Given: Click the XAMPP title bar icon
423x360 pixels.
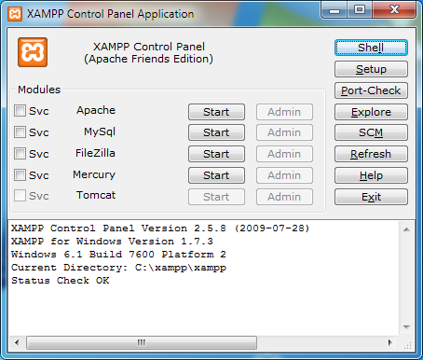Looking at the screenshot, I should tap(15, 14).
